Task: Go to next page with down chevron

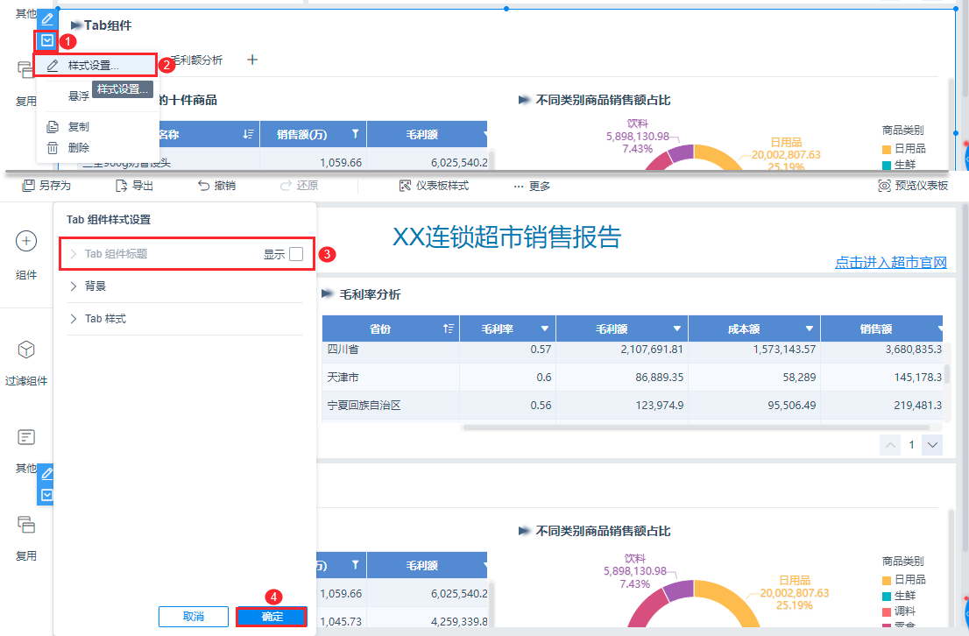Action: point(932,445)
